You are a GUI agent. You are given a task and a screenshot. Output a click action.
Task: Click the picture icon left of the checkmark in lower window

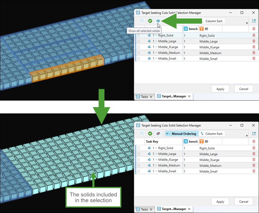coord(142,134)
